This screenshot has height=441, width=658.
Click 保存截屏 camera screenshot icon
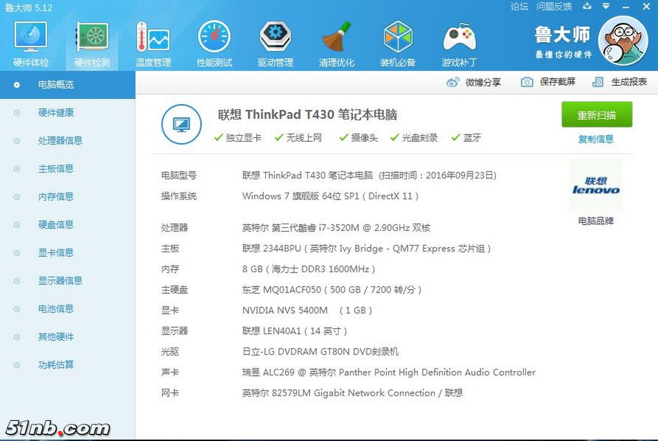tap(527, 82)
